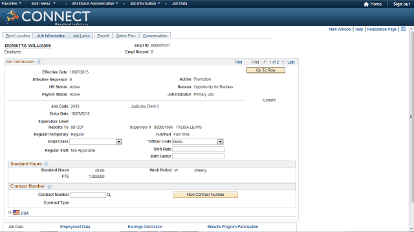Click the Find link
Image resolution: width=414 pixels, height=232 pixels.
[x=238, y=62]
